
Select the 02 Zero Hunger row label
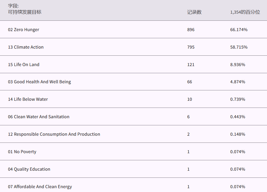(x=23, y=30)
